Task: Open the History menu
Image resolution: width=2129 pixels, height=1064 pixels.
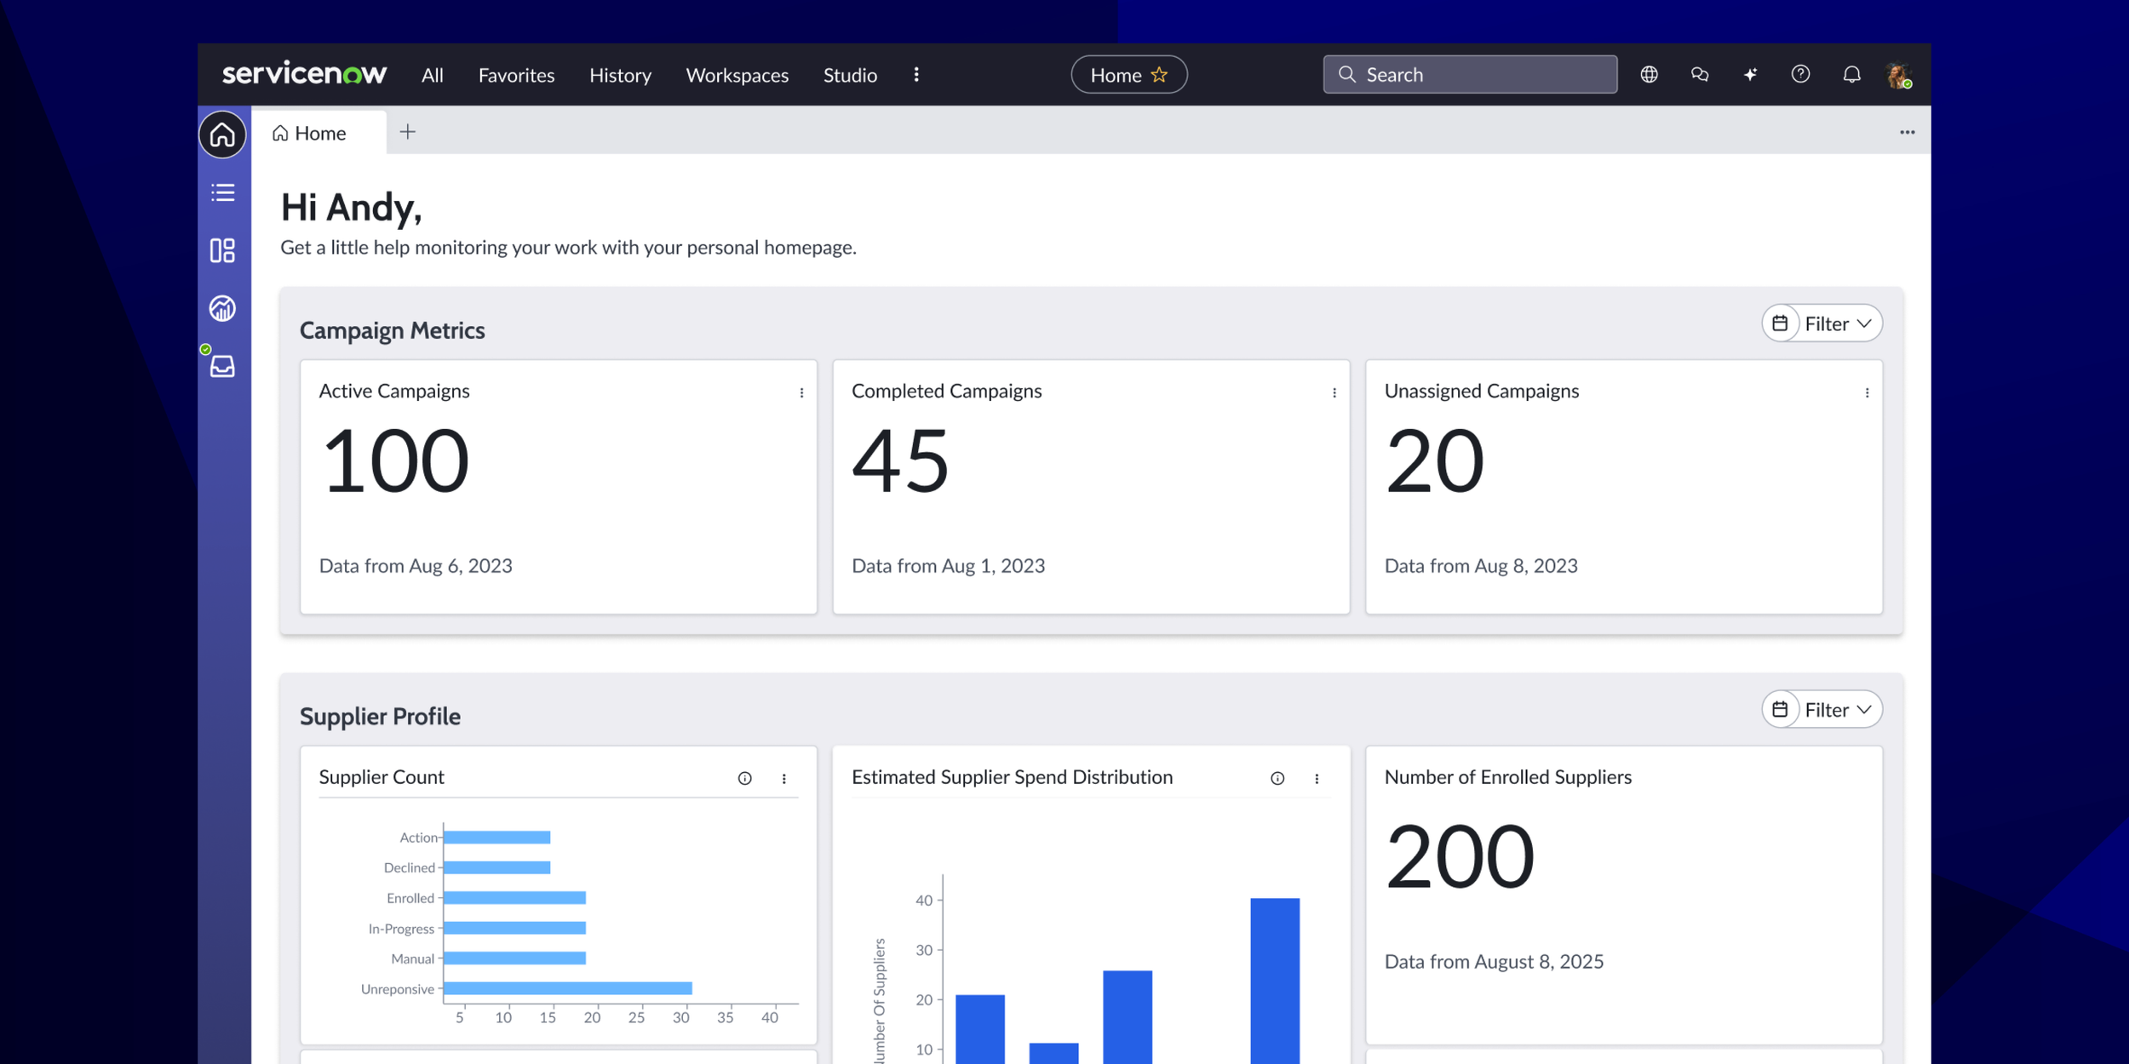Action: point(620,75)
